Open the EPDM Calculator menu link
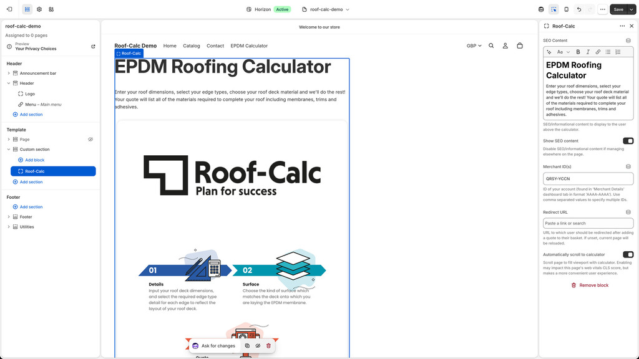The height and width of the screenshot is (359, 639). 249,45
